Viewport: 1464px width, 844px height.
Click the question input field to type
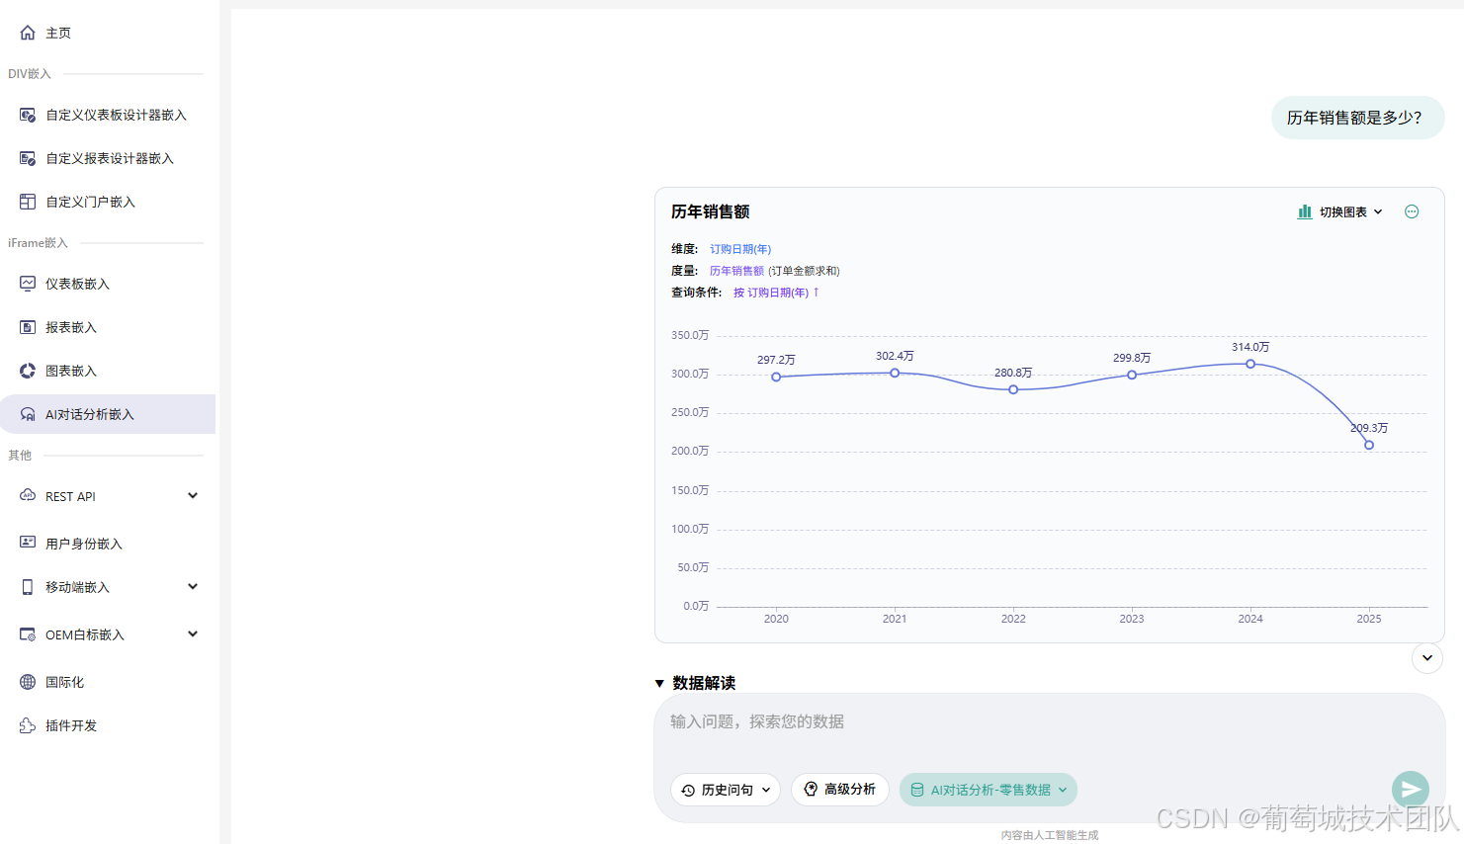(x=989, y=721)
